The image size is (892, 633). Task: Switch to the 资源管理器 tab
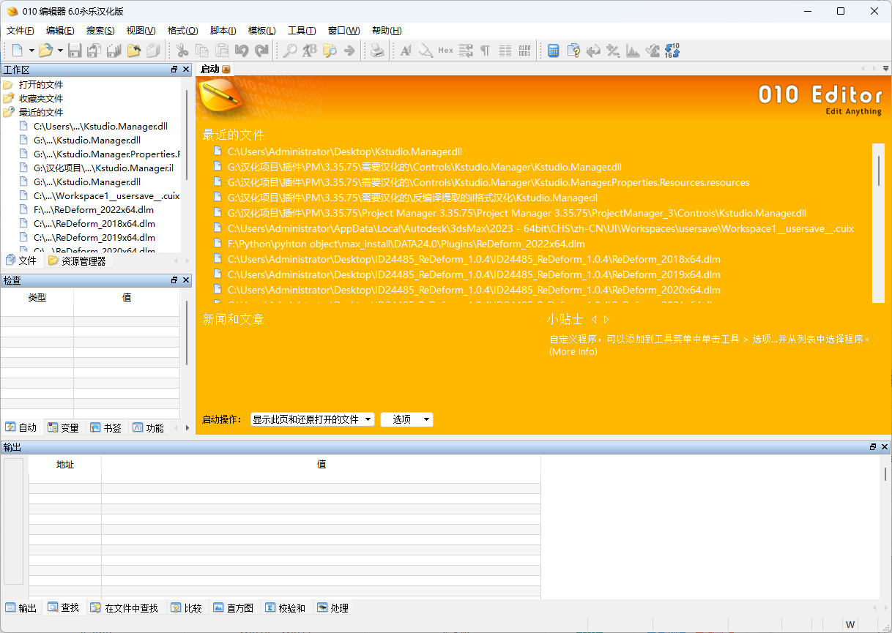(x=77, y=261)
